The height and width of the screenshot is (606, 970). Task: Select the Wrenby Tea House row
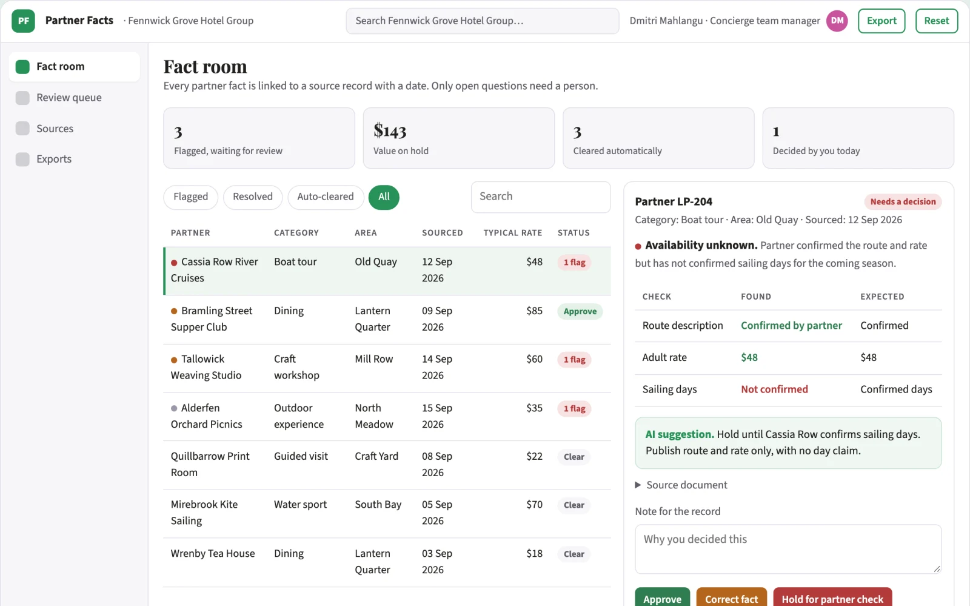(x=387, y=562)
